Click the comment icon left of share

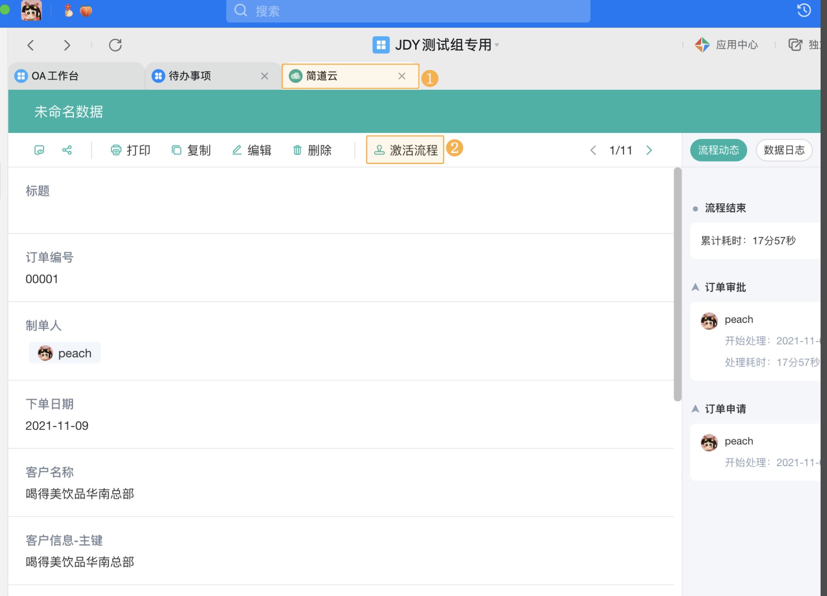39,150
